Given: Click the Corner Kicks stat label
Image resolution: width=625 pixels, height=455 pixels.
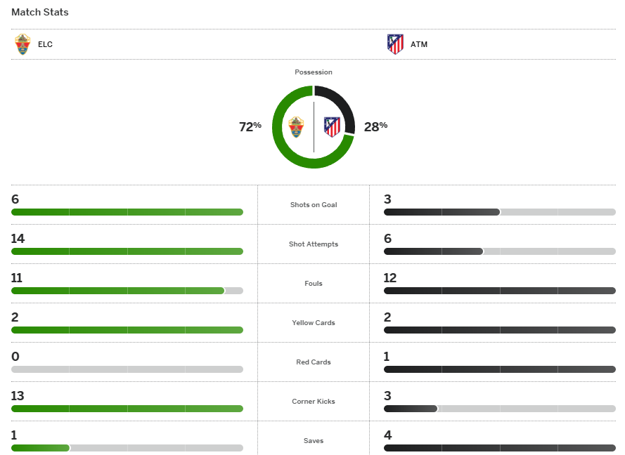Looking at the screenshot, I should pyautogui.click(x=314, y=402).
